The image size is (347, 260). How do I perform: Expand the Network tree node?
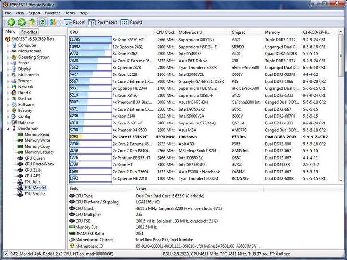[x=8, y=87]
